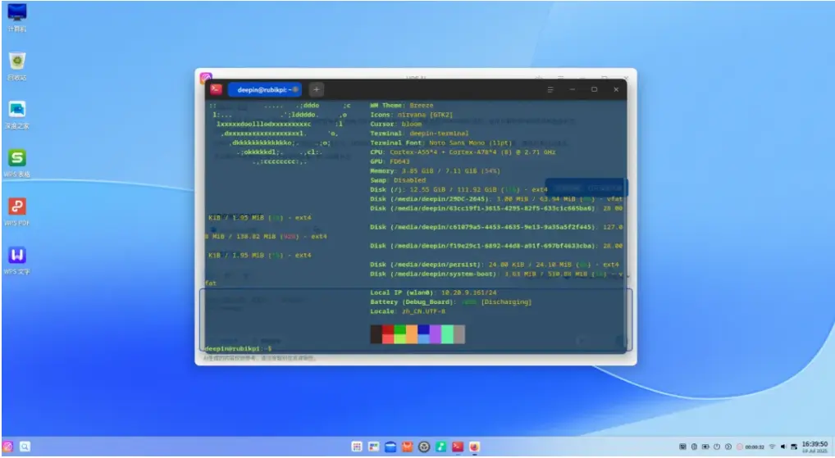
Task: Open the terminal hamburger menu
Action: click(x=550, y=89)
